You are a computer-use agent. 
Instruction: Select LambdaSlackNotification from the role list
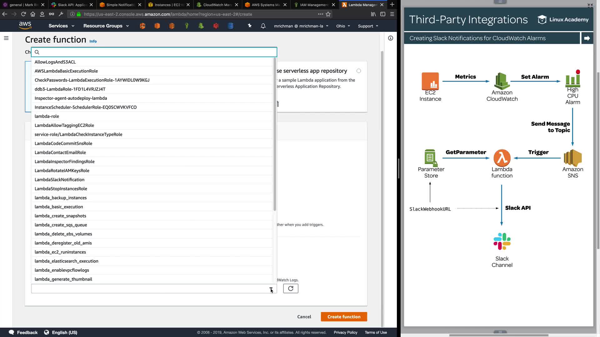[x=59, y=179]
